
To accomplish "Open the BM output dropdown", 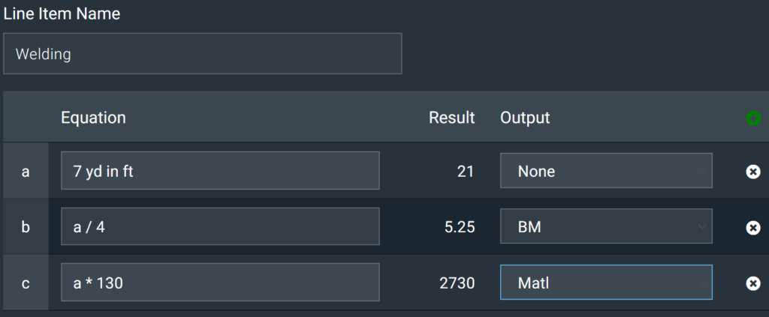I will 606,226.
